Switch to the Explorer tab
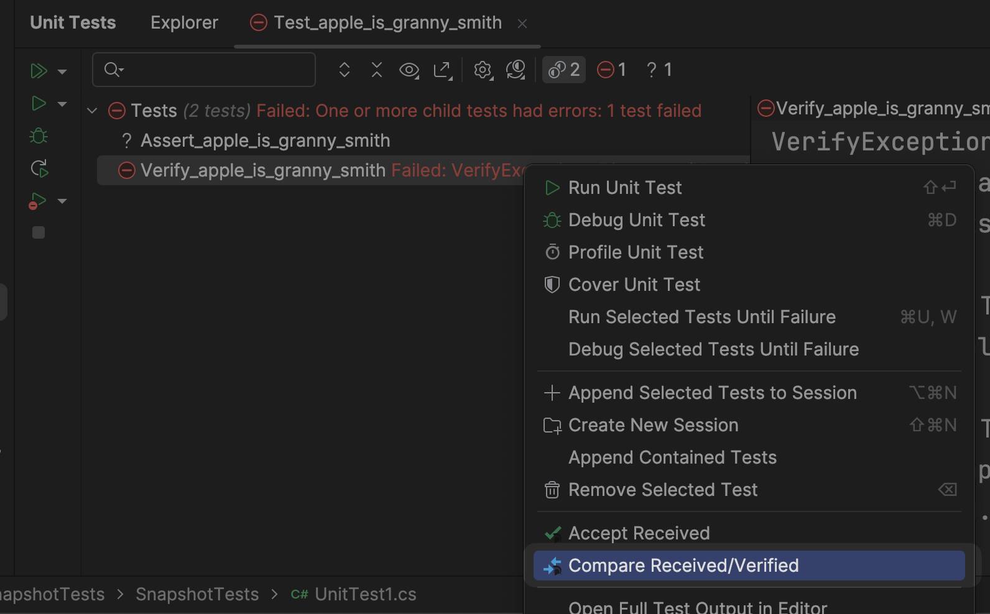Image resolution: width=990 pixels, height=614 pixels. (184, 22)
